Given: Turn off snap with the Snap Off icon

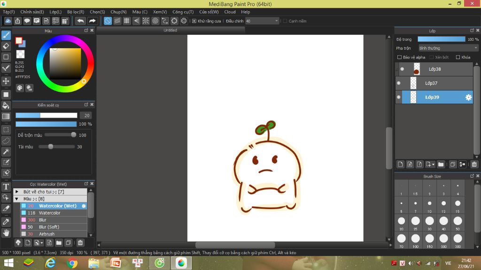Looking at the screenshot, I should point(108,21).
